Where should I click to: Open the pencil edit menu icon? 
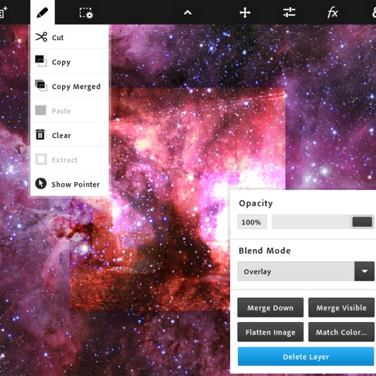(x=42, y=13)
